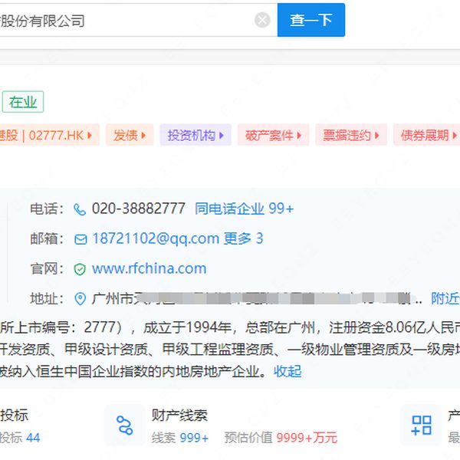Click the 地址 field label
Image resolution: width=460 pixels, height=460 pixels.
[47, 299]
